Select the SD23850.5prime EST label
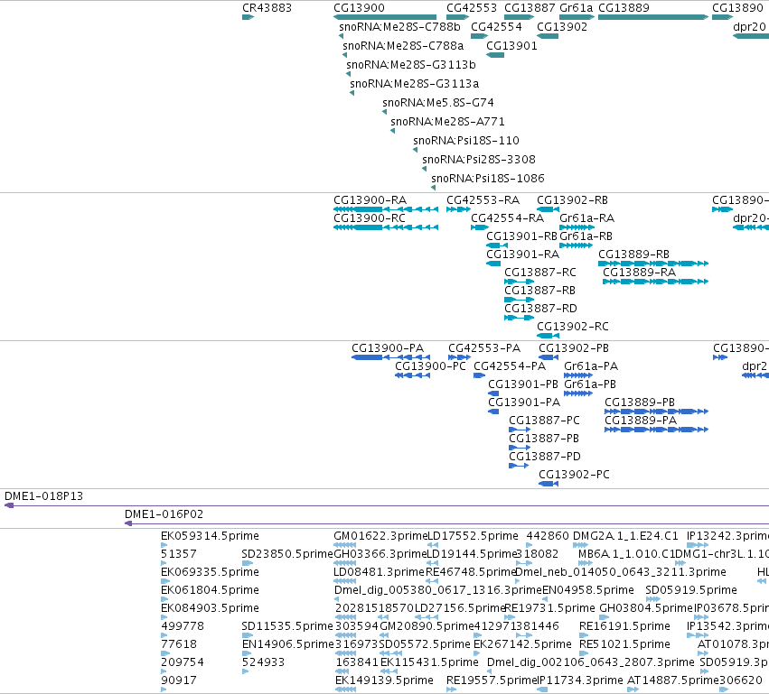The height and width of the screenshot is (694, 769). pyautogui.click(x=287, y=554)
